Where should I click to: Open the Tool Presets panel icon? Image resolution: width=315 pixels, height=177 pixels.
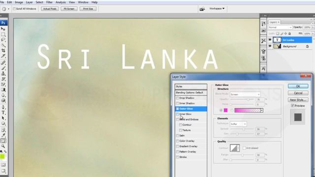pyautogui.click(x=263, y=41)
